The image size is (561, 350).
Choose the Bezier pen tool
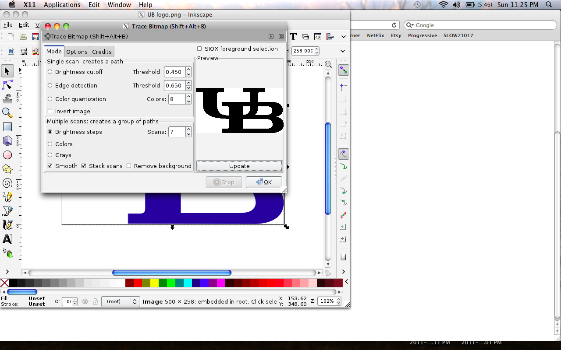pyautogui.click(x=7, y=211)
